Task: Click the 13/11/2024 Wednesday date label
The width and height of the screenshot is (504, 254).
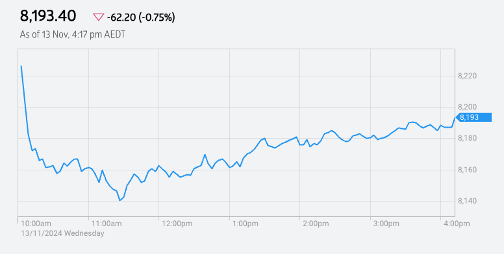Action: click(62, 233)
